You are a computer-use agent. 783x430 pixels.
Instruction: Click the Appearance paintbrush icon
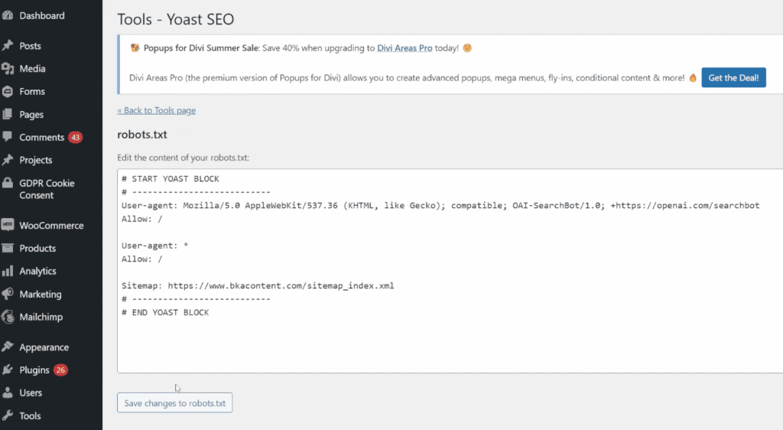pos(8,347)
